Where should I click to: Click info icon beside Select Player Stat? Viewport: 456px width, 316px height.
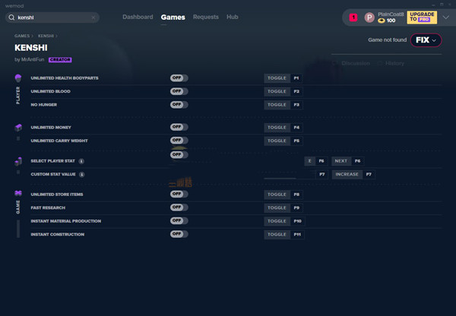coord(81,161)
